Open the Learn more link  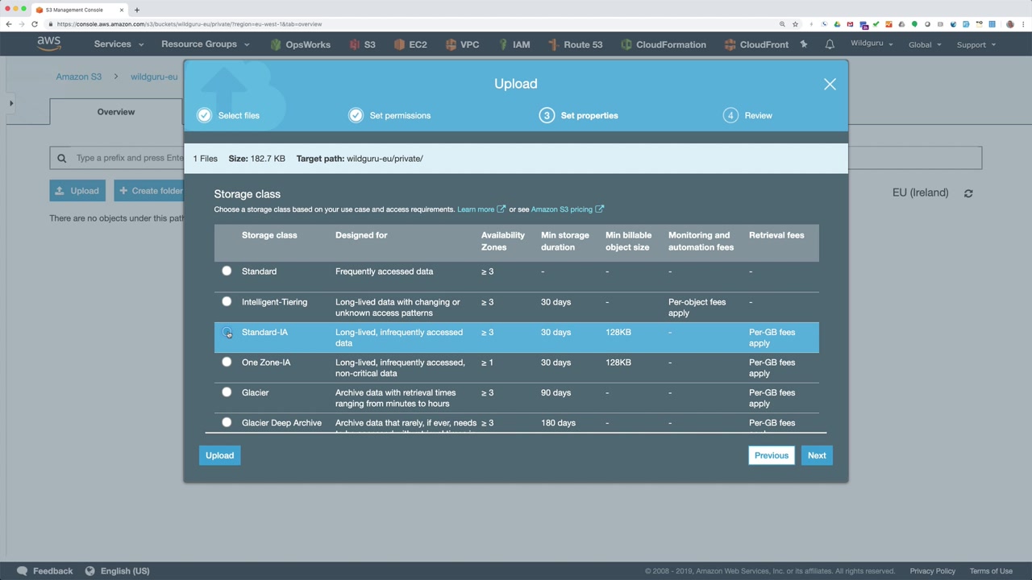481,209
